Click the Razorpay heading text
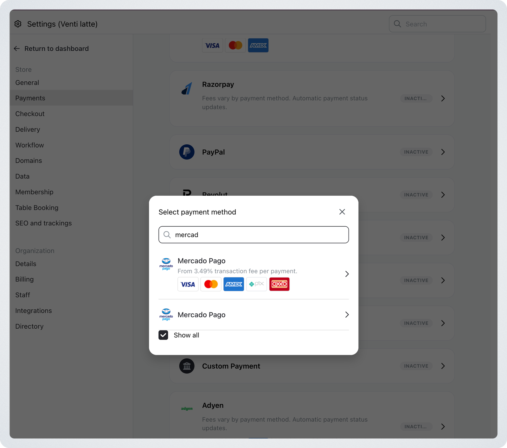 tap(218, 85)
